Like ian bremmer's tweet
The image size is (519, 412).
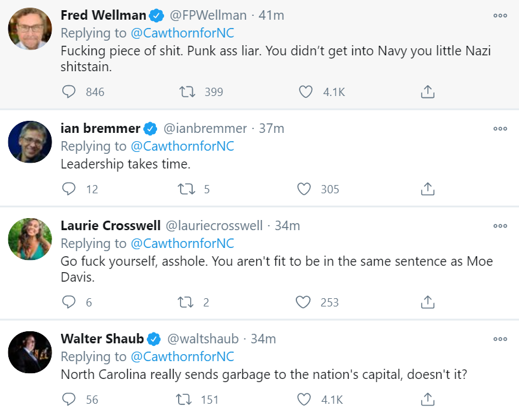pos(304,189)
